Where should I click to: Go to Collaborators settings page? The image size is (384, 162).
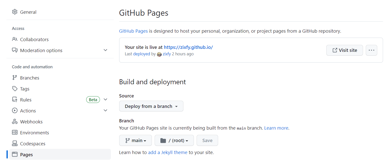click(x=60, y=39)
